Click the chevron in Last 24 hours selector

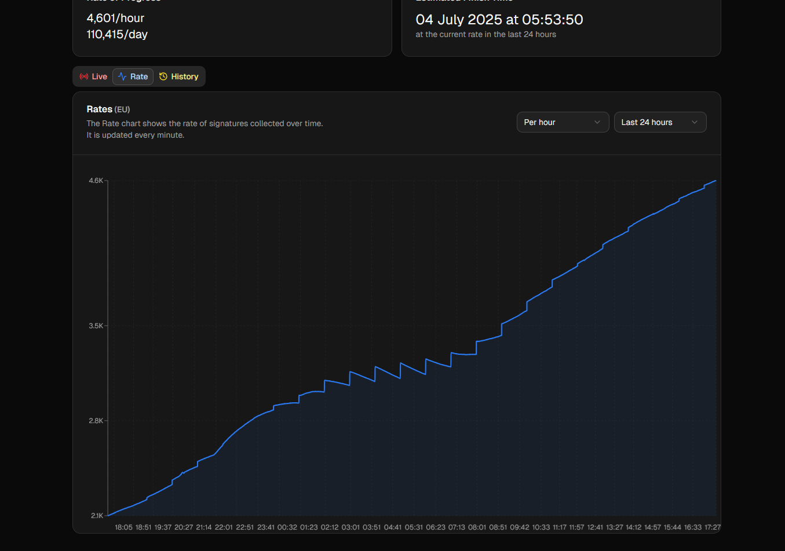tap(695, 122)
